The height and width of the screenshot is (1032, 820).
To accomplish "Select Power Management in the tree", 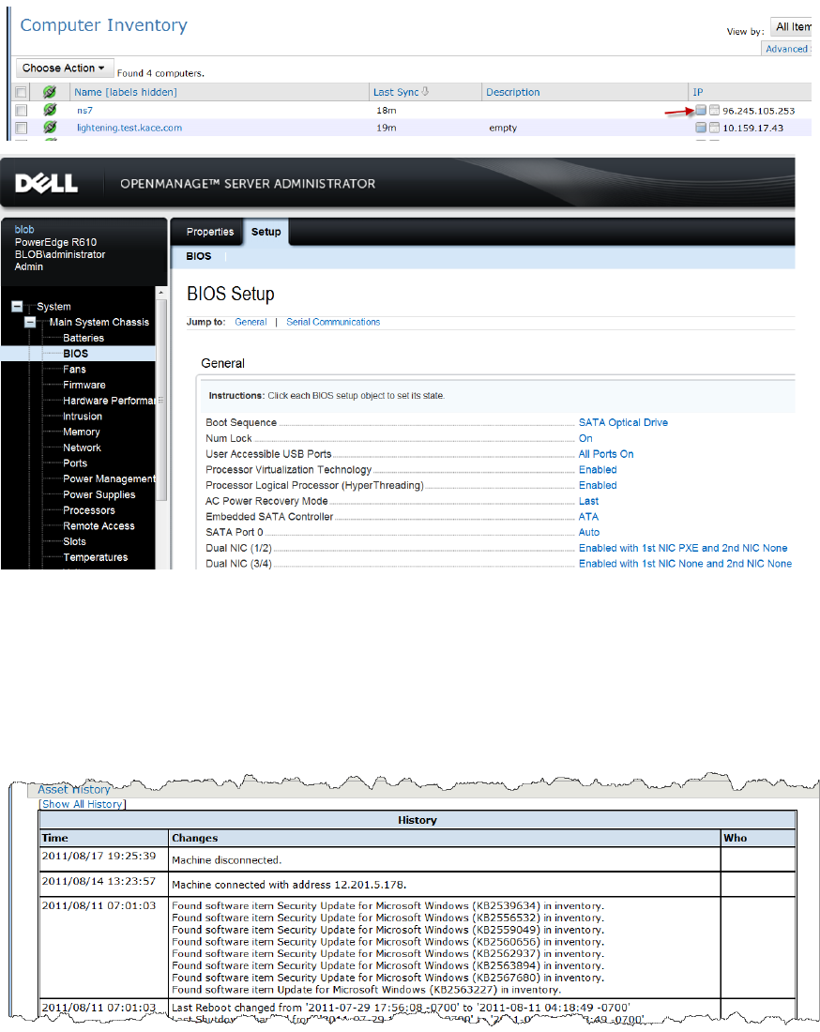I will [109, 479].
